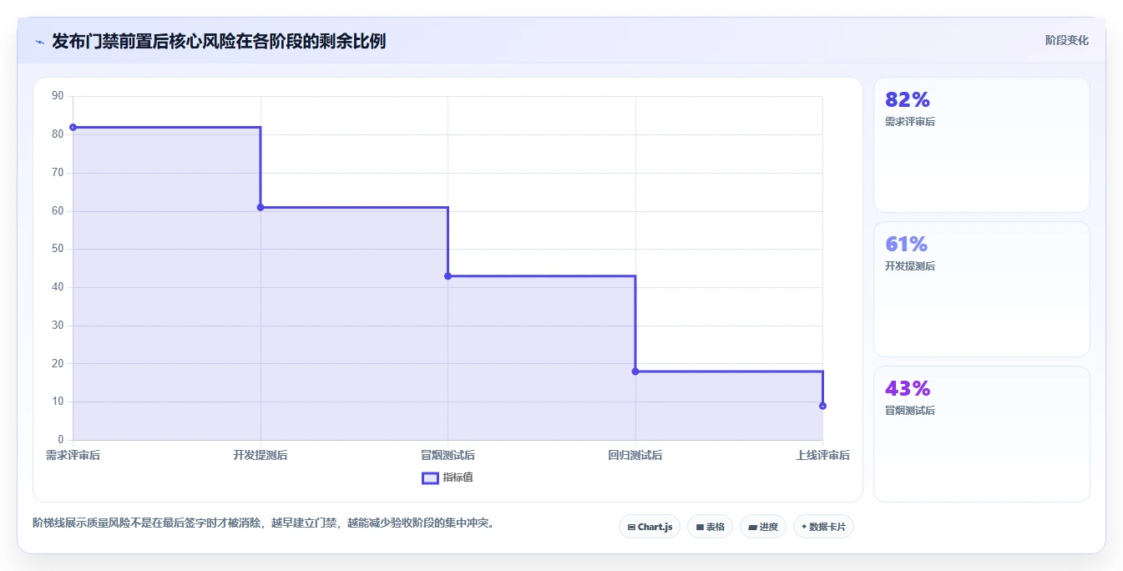
Task: Select the 表格 tag chip
Action: coord(710,527)
